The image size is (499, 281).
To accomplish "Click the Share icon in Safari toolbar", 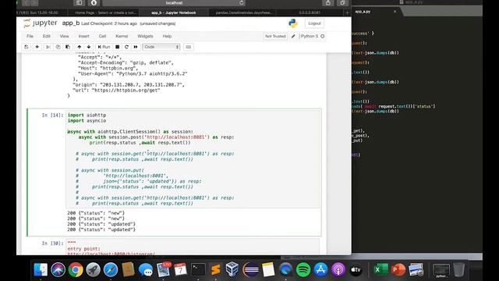I will point(327,3).
